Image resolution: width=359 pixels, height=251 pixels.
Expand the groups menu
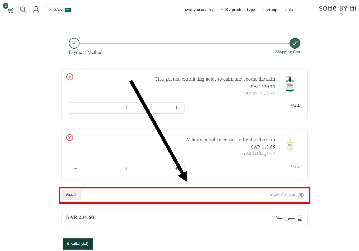click(x=271, y=10)
